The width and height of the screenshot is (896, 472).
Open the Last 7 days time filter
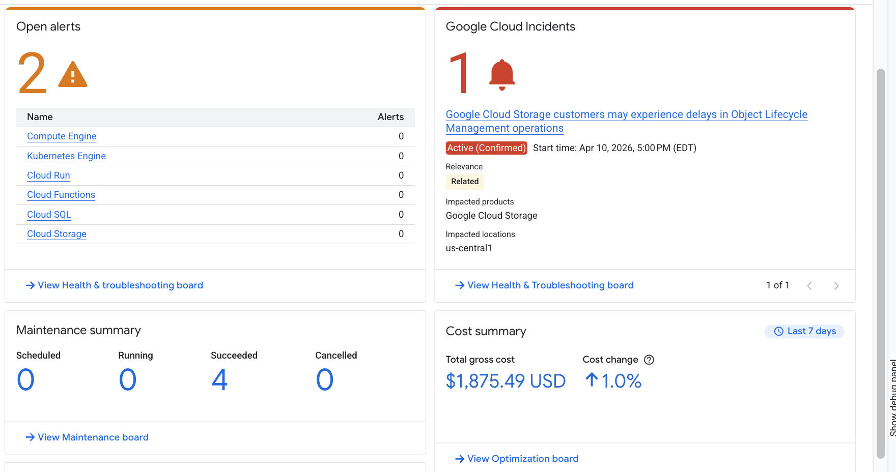click(804, 332)
